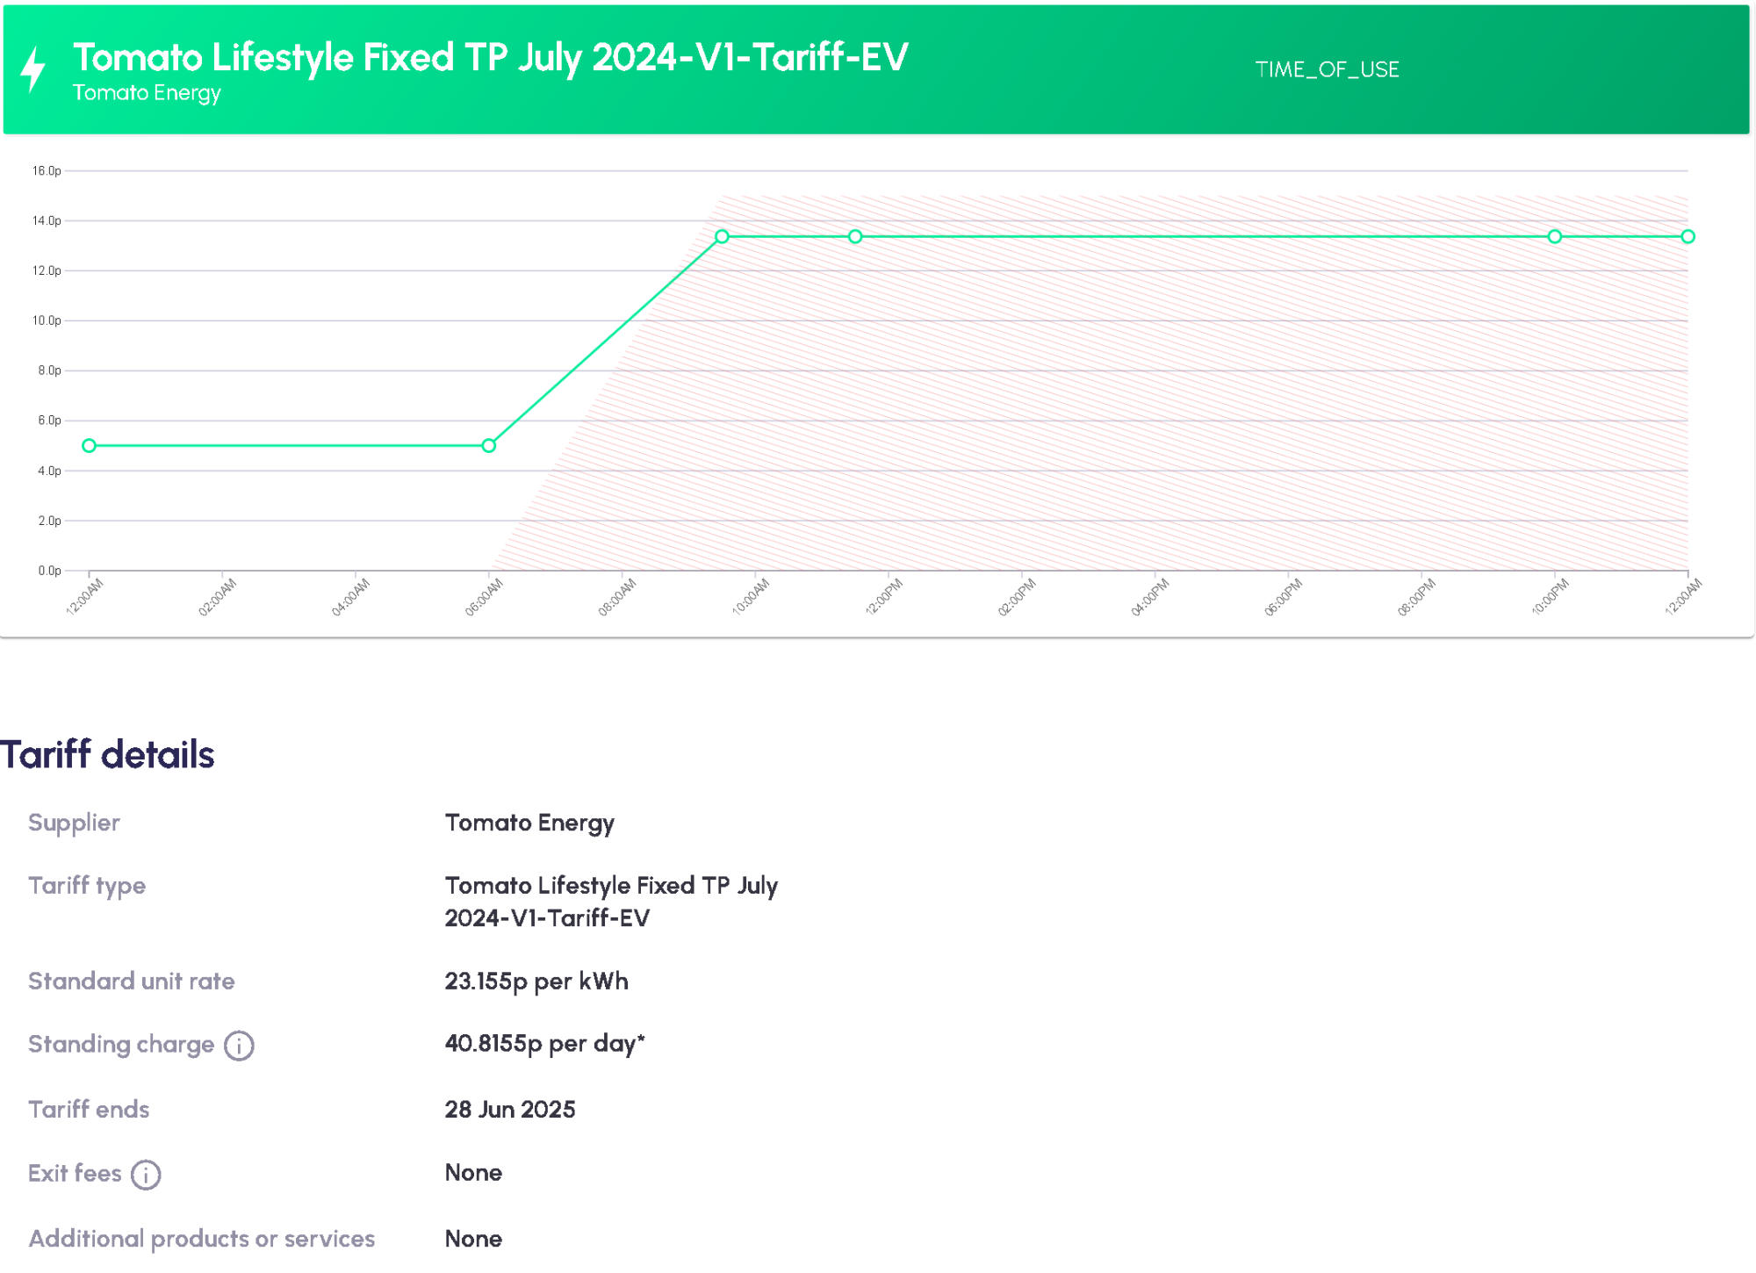1756x1273 pixels.
Task: Click the 02:00PM x-axis label
Action: [x=1017, y=597]
